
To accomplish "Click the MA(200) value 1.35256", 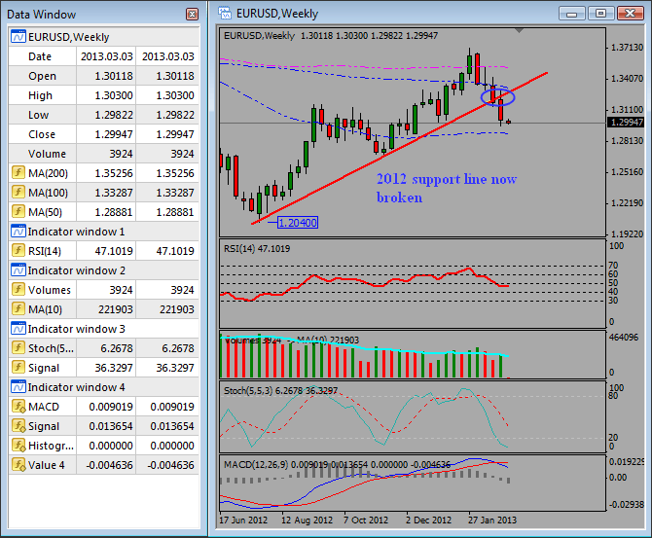I will click(x=106, y=173).
